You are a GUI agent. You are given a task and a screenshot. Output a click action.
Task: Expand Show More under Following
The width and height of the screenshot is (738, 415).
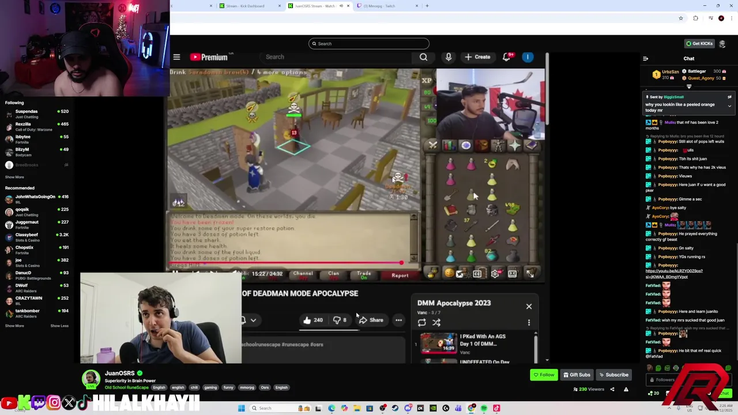(14, 177)
